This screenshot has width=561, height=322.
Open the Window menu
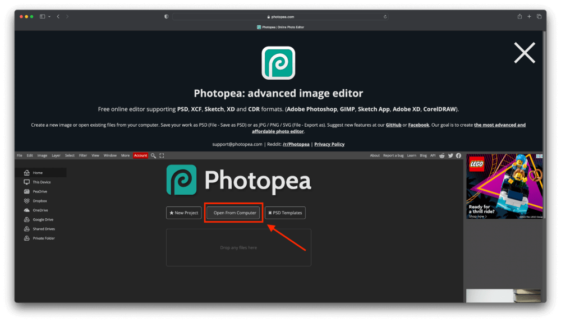110,155
